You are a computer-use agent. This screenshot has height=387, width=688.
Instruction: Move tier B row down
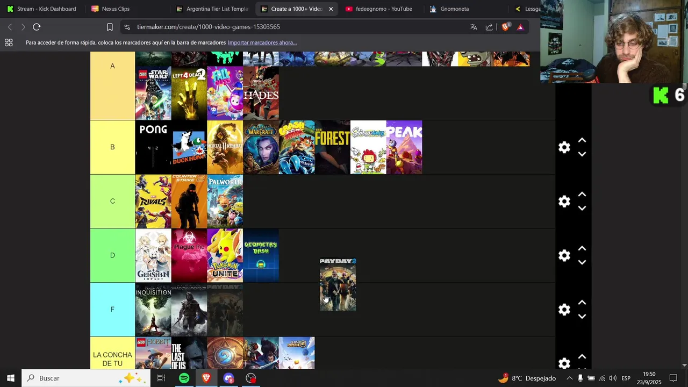[582, 154]
